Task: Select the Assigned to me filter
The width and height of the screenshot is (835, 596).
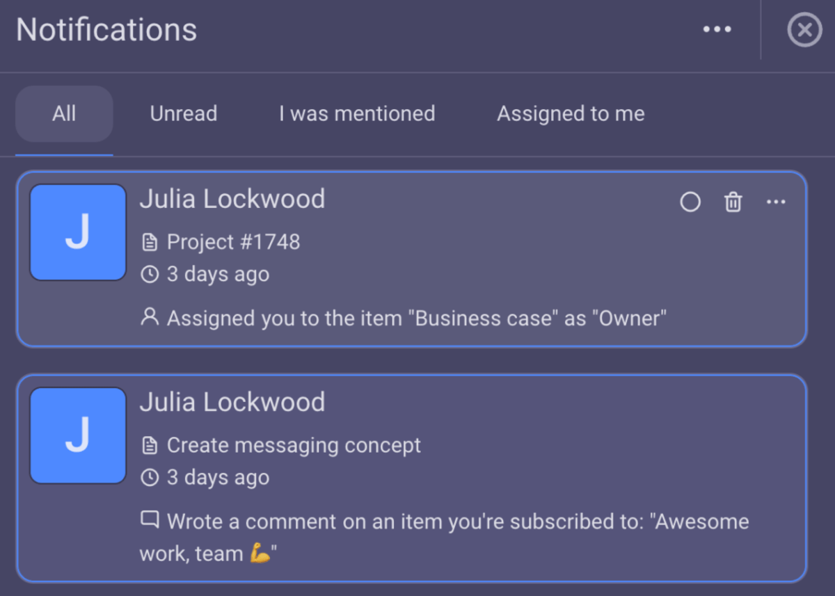Action: [570, 113]
